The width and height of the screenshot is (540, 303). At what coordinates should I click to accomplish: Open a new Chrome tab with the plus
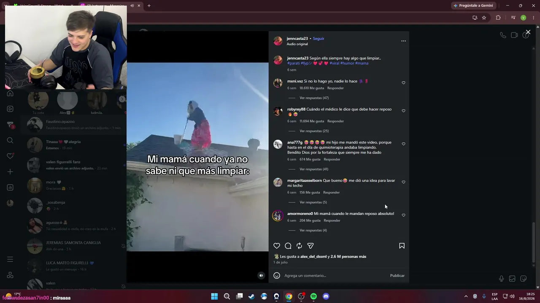[x=149, y=5]
